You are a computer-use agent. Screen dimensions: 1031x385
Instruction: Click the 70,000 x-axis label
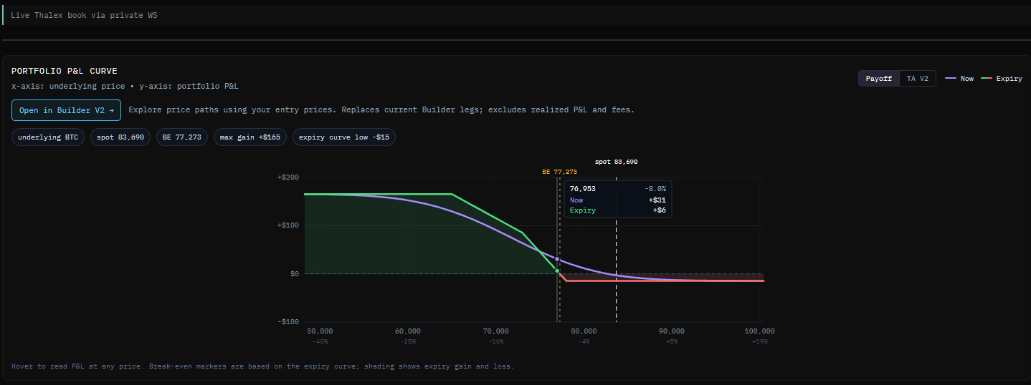coord(496,331)
